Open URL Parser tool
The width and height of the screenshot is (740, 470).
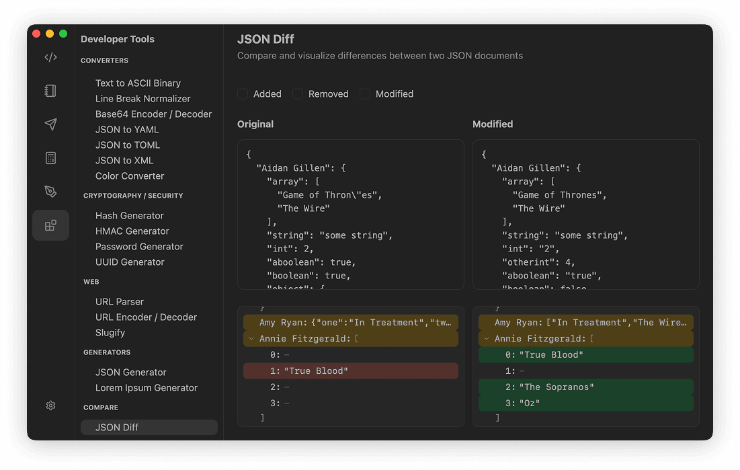coord(120,302)
